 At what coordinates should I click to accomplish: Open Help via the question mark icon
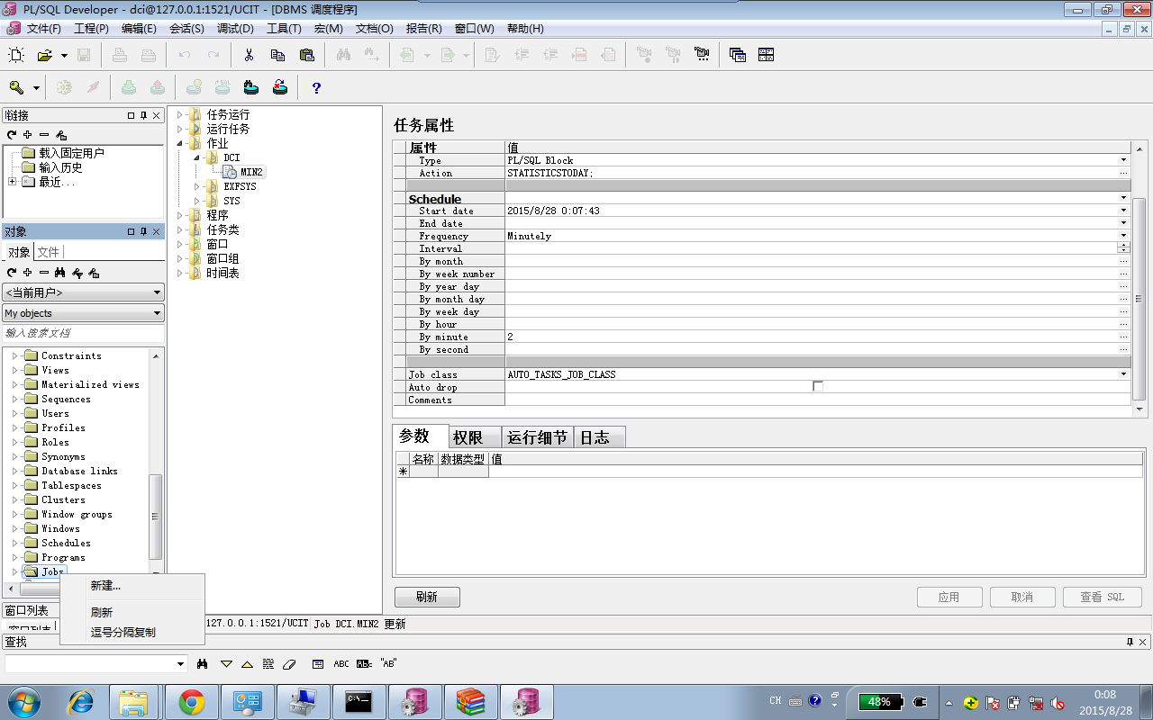click(x=316, y=87)
